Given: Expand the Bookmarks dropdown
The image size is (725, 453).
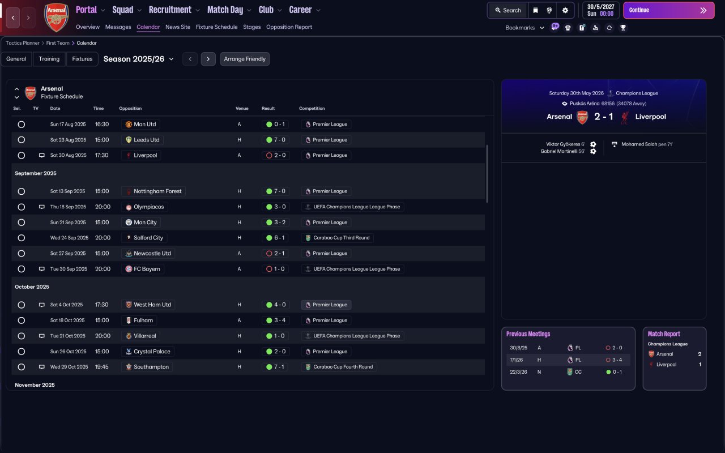Looking at the screenshot, I should tap(525, 28).
